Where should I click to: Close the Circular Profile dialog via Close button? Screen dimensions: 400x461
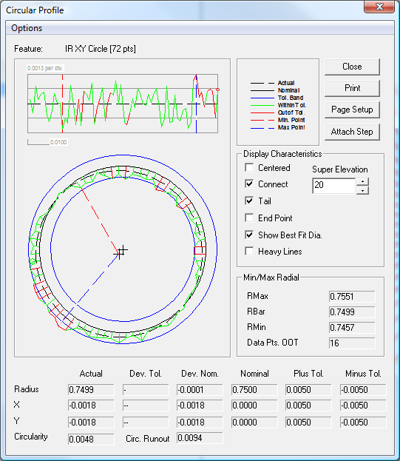(x=352, y=67)
